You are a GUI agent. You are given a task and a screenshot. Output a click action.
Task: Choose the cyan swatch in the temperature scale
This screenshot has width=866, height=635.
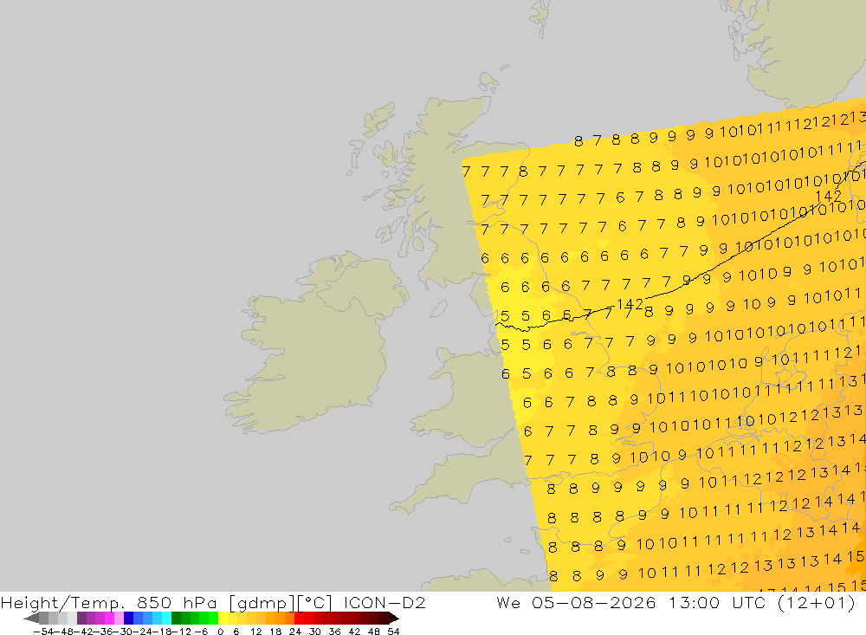coord(166,619)
